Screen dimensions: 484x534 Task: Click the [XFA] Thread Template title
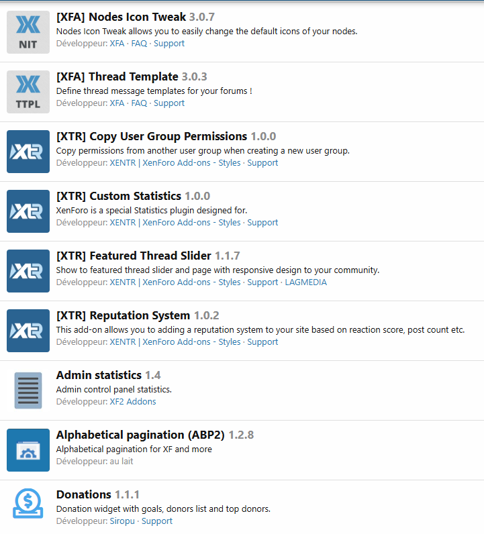(117, 76)
